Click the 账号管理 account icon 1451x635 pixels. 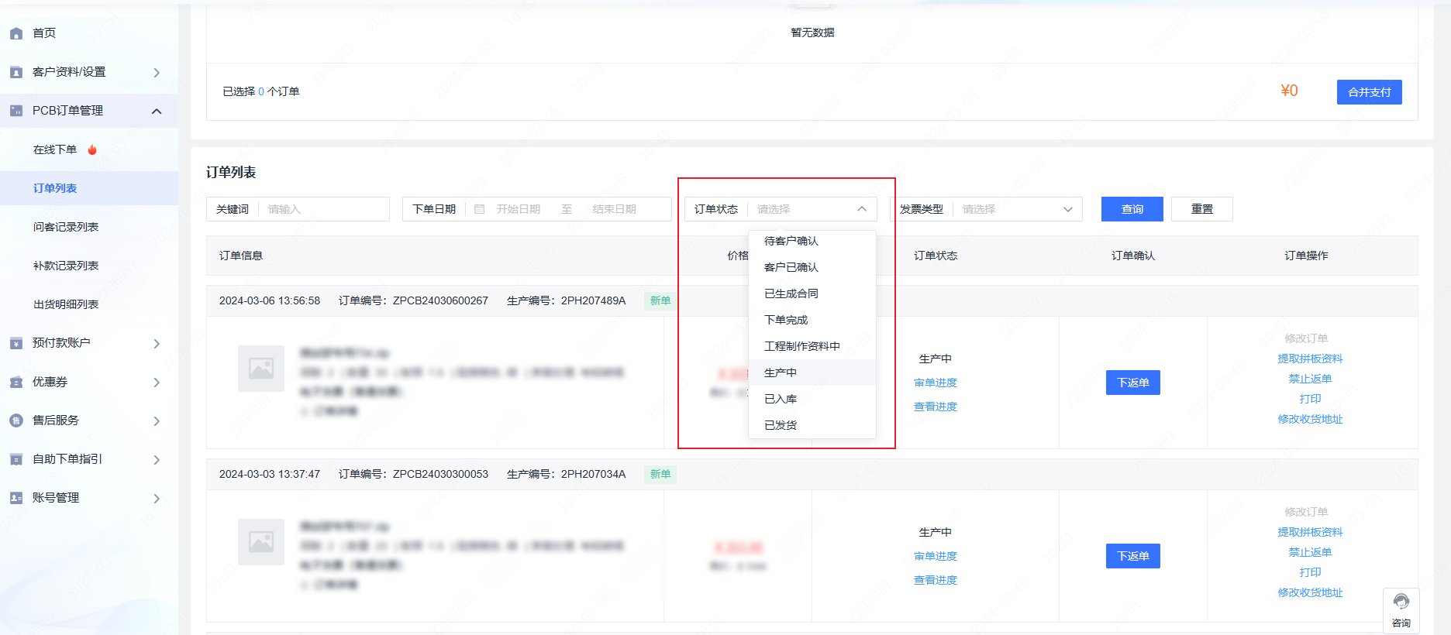click(x=16, y=498)
